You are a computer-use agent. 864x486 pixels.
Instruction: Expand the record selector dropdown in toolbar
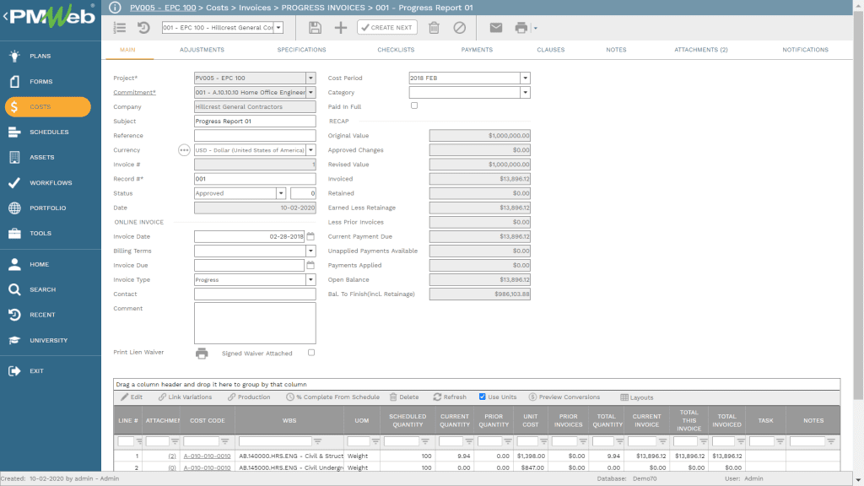point(278,28)
